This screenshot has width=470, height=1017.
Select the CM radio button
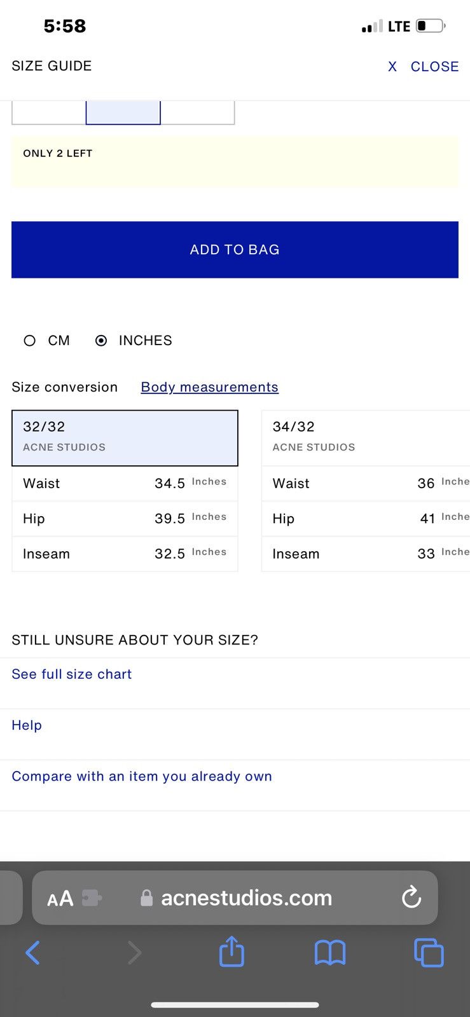[29, 341]
